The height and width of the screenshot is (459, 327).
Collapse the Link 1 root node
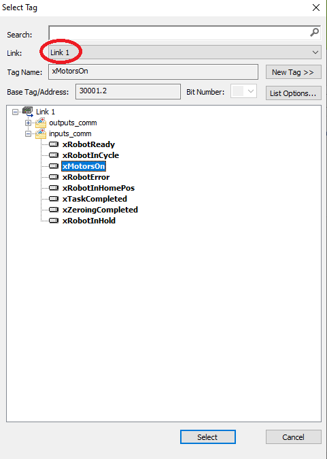point(15,112)
